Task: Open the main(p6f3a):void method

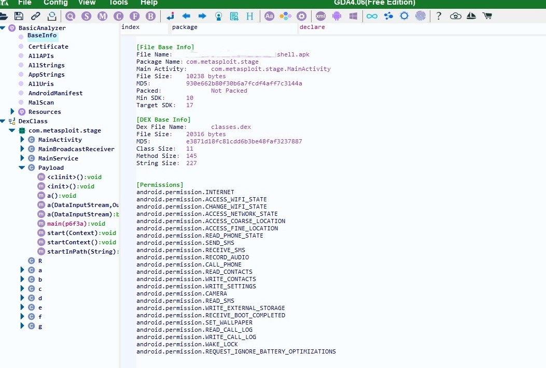Action: pyautogui.click(x=76, y=224)
